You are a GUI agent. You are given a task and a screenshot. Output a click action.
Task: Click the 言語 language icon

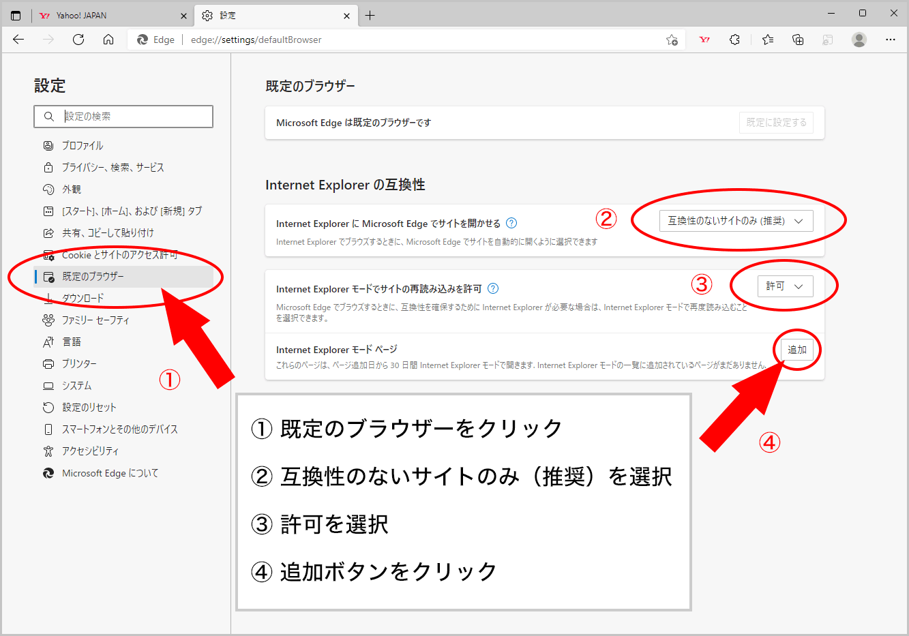coord(48,342)
